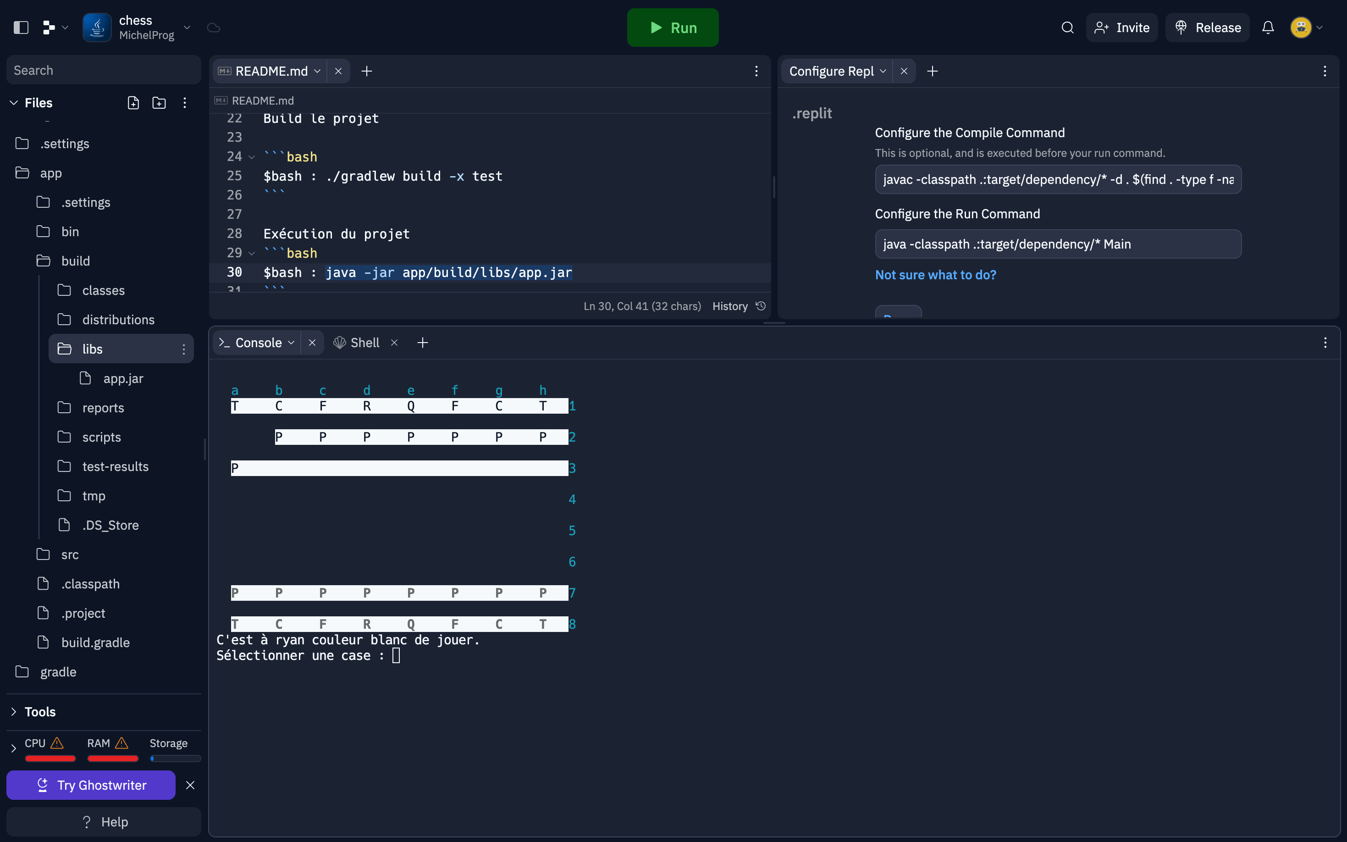Toggle the sidebar panel icon
The height and width of the screenshot is (842, 1347).
pos(21,28)
